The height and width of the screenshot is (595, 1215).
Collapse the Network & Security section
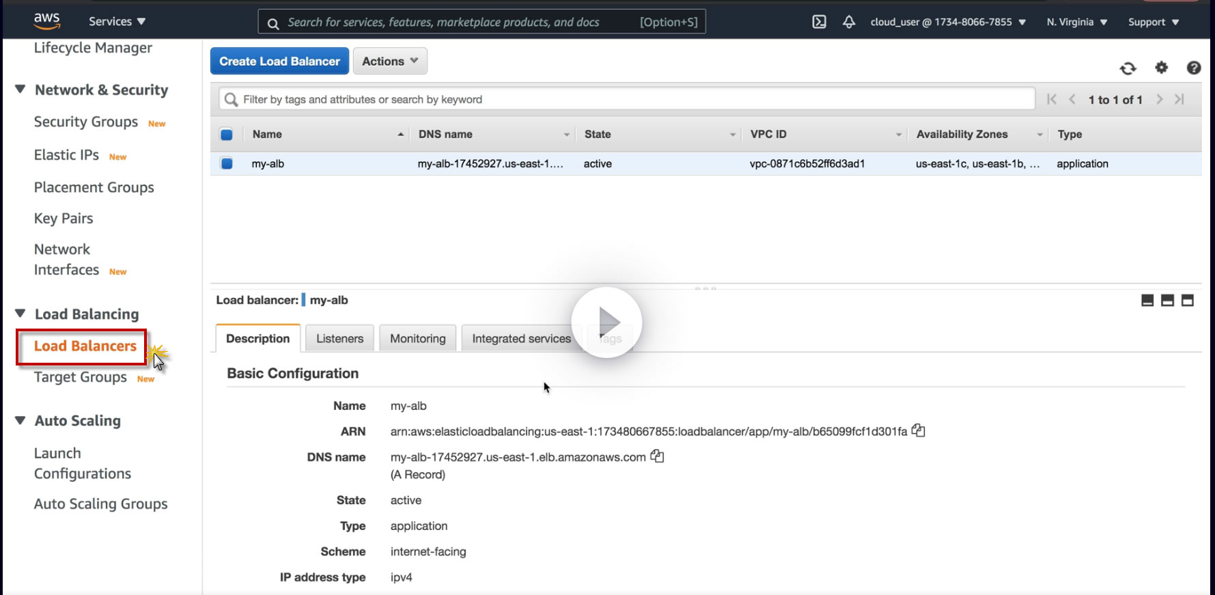point(20,89)
